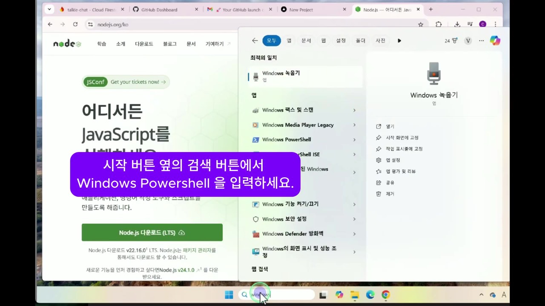
Task: Expand Windows 기능 켜기/끄기 chevron
Action: [x=354, y=204]
